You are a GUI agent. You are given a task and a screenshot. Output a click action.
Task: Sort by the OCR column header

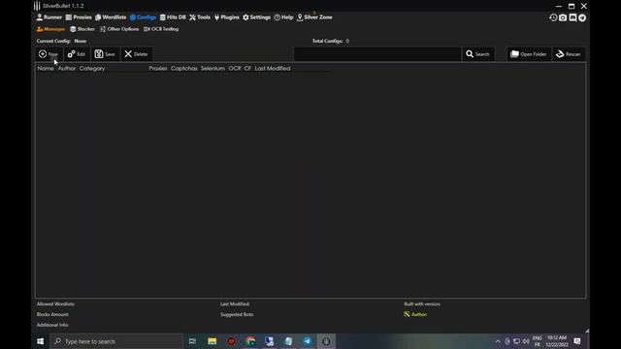pyautogui.click(x=235, y=69)
